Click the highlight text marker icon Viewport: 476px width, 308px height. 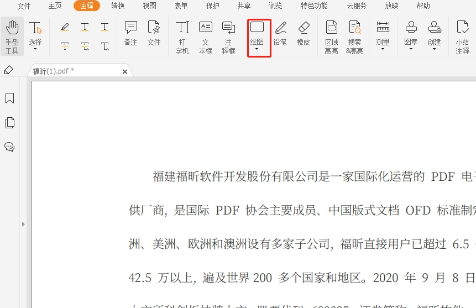tap(65, 27)
